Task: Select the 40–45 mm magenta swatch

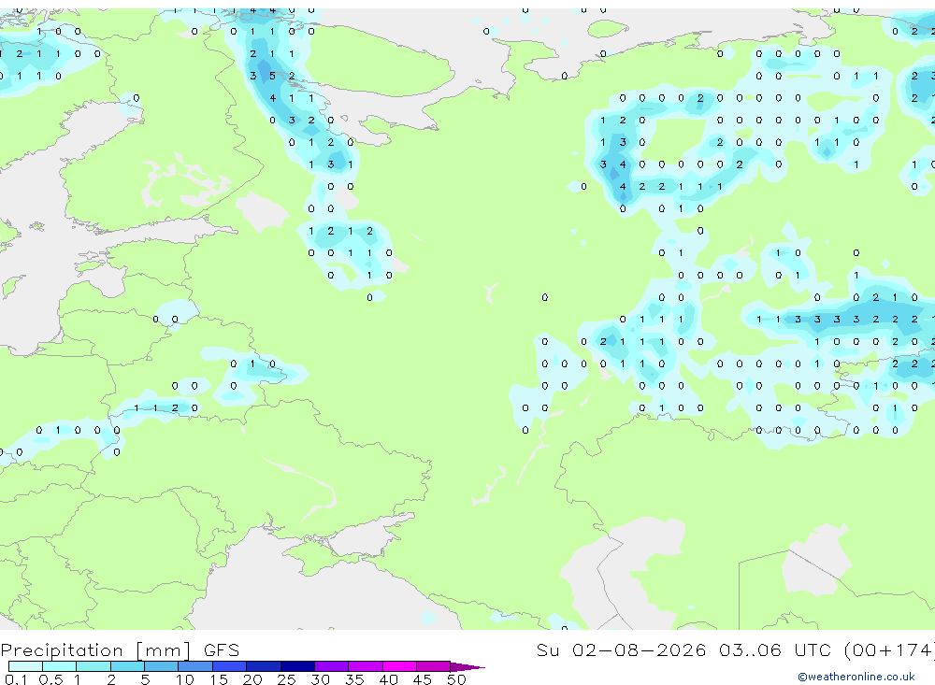Action: [x=399, y=666]
